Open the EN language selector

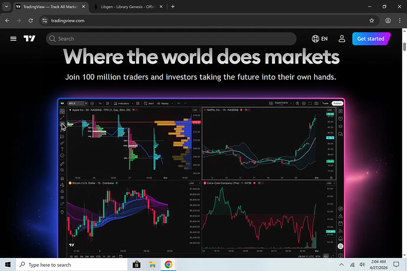click(320, 39)
